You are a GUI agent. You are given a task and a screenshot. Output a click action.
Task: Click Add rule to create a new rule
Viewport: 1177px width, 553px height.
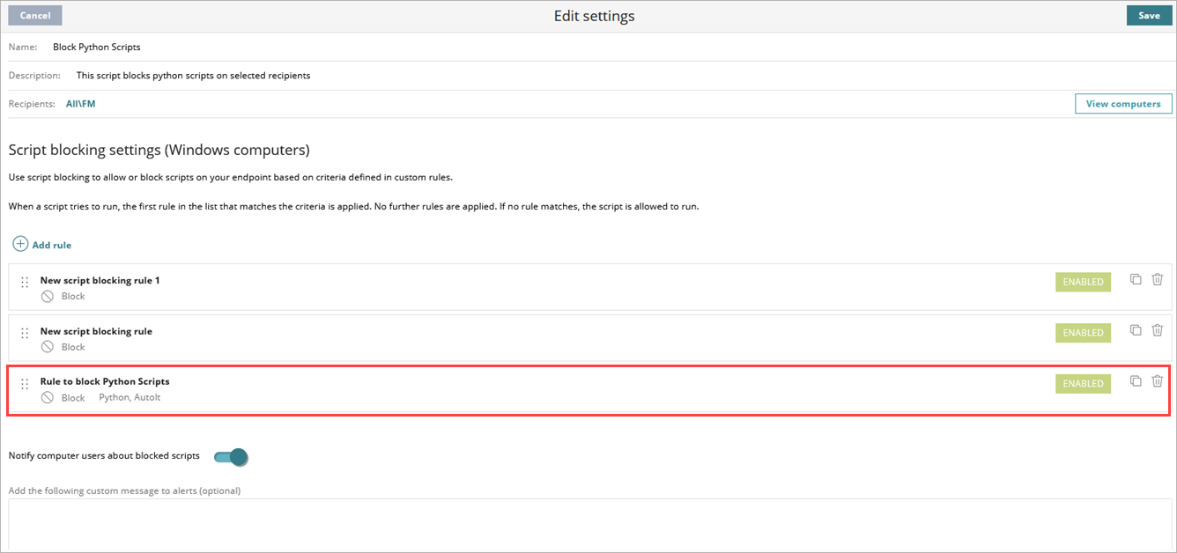49,244
